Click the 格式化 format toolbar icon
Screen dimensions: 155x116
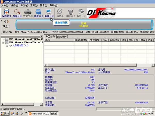[60, 13]
